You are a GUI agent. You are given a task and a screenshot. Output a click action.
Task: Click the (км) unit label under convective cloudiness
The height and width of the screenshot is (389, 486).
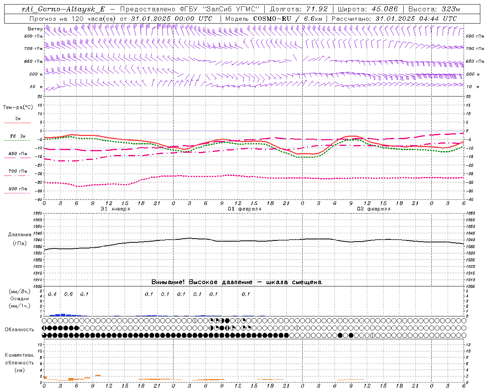click(x=19, y=370)
